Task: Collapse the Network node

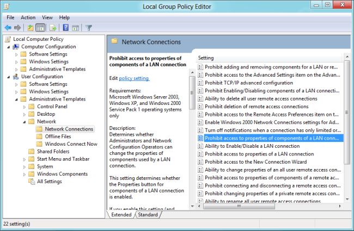Action: click(25, 122)
